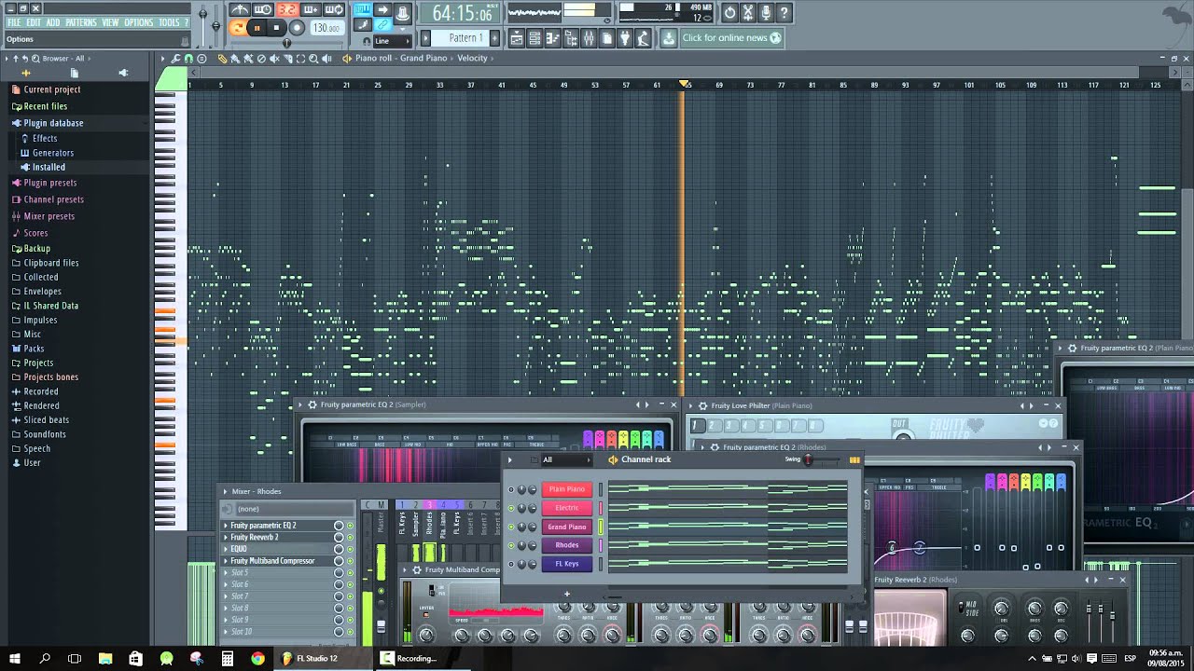Open the help question mark icon
Viewport: 1194px width, 671px height.
(784, 12)
